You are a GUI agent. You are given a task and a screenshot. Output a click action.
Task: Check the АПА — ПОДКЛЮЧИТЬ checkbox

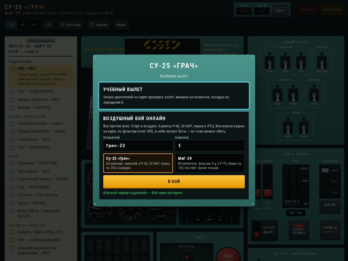pyautogui.click(x=12, y=92)
